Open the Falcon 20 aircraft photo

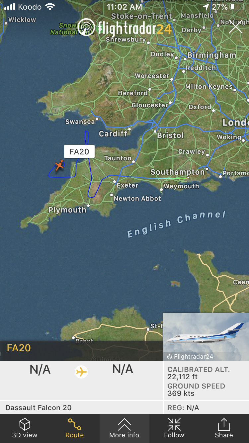pos(206,337)
